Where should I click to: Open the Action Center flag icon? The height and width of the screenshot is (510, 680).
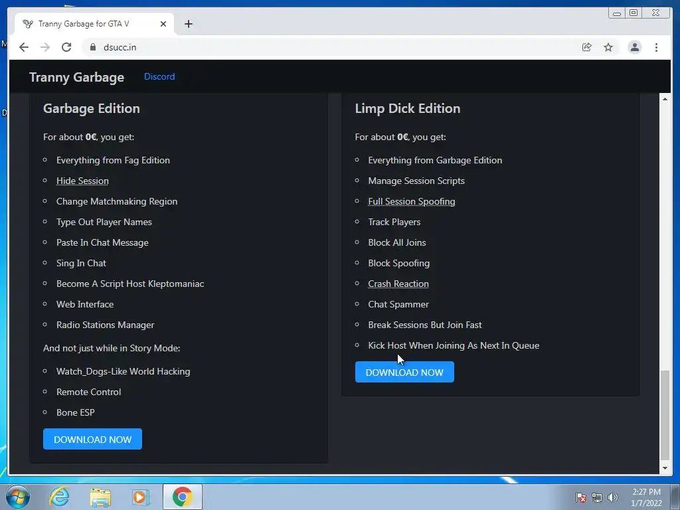(581, 497)
